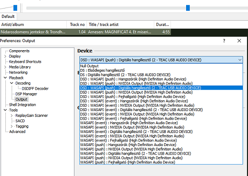This screenshot has width=248, height=176.
Task: Click the volume slider thumb
Action: pyautogui.click(x=15, y=8)
